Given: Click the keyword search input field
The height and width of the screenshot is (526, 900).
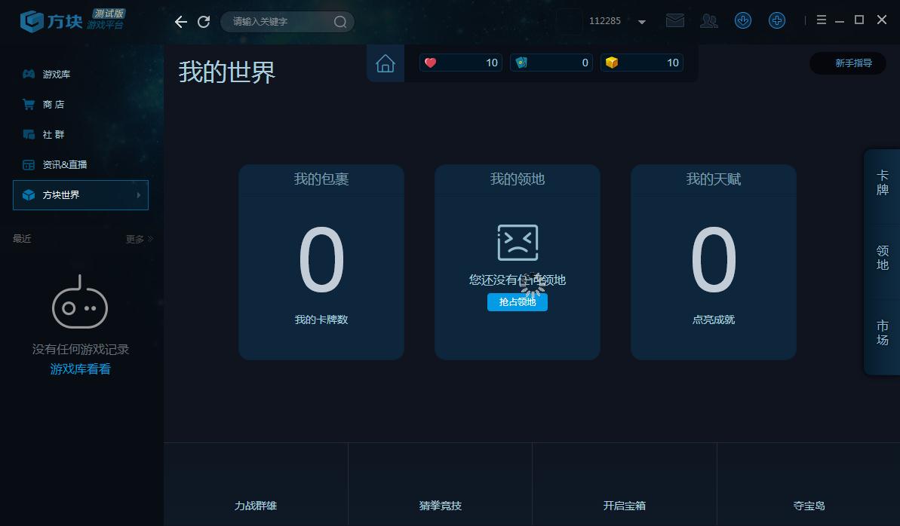Looking at the screenshot, I should click(x=279, y=22).
